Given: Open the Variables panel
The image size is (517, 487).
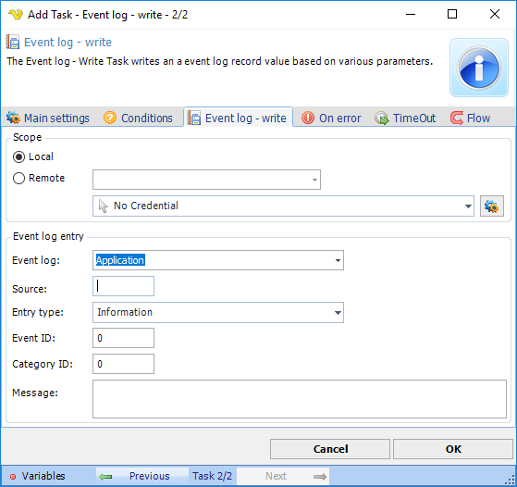Looking at the screenshot, I should pos(38,476).
